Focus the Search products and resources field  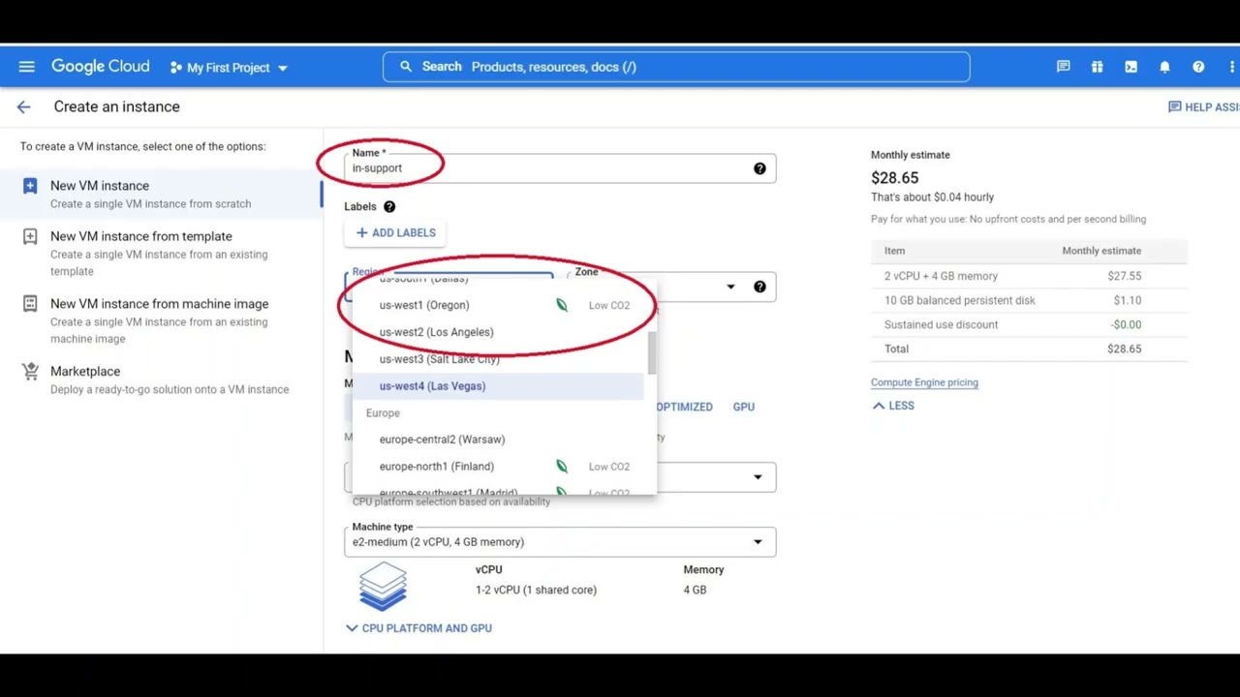676,67
